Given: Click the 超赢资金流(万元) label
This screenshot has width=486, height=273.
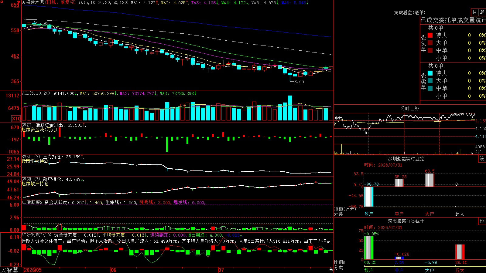Looking at the screenshot, I should [39, 130].
